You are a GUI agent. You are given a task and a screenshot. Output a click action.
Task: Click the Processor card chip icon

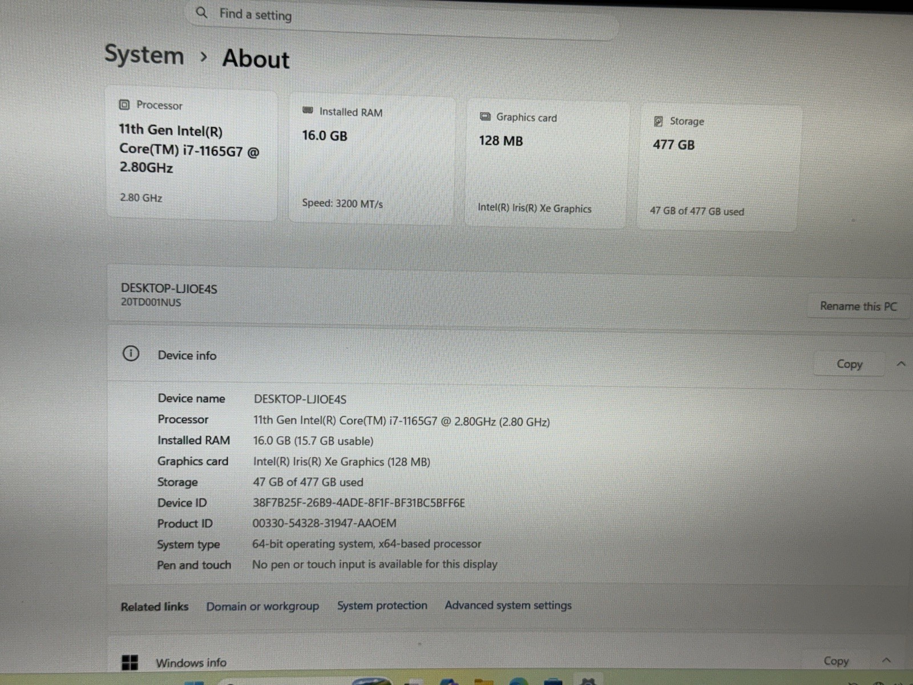click(x=124, y=104)
